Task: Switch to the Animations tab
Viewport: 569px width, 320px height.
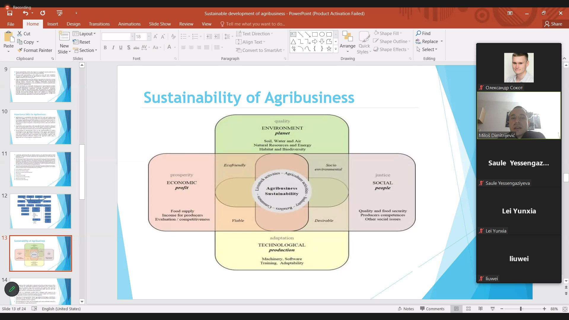Action: [129, 24]
